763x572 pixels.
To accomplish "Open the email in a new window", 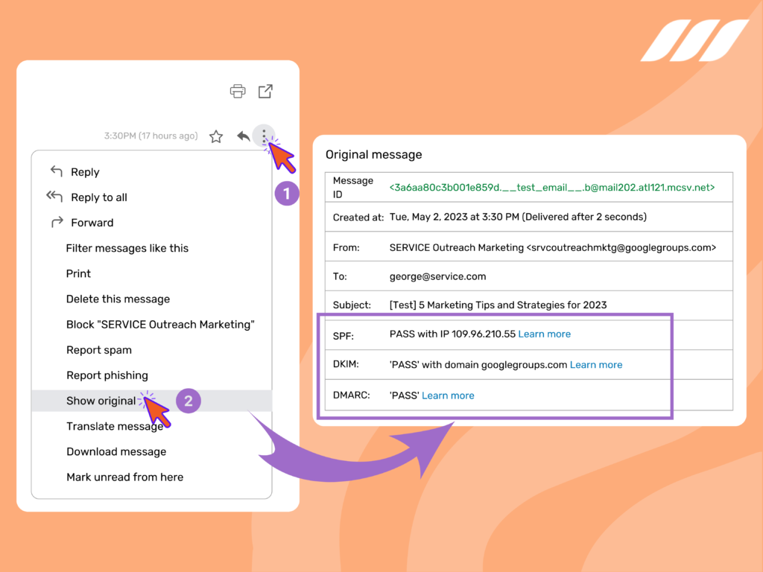I will (x=265, y=91).
